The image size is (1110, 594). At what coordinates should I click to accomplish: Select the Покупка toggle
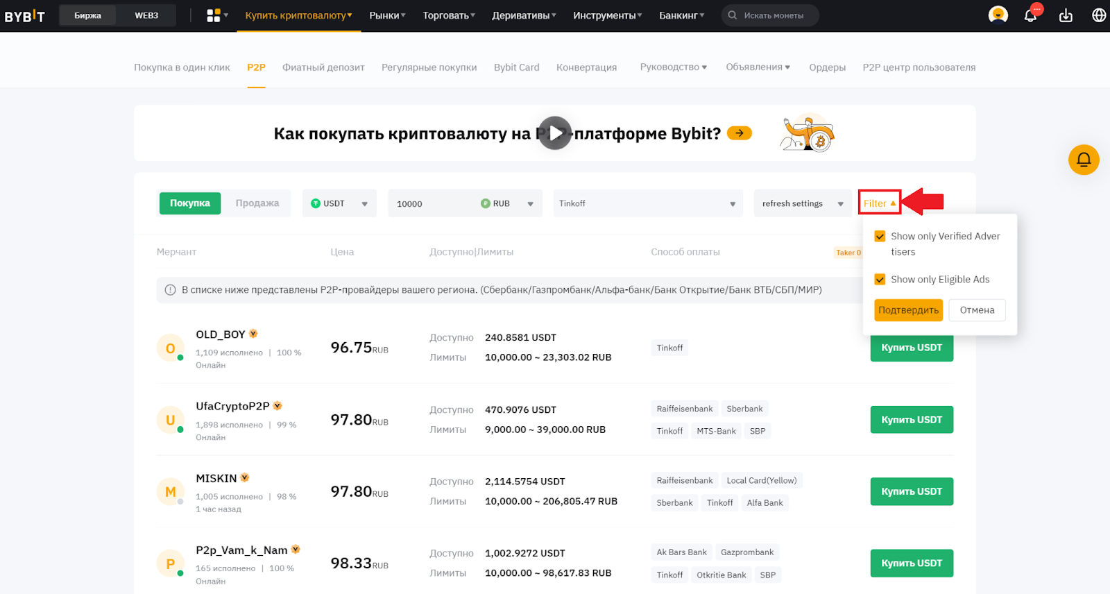tap(190, 203)
